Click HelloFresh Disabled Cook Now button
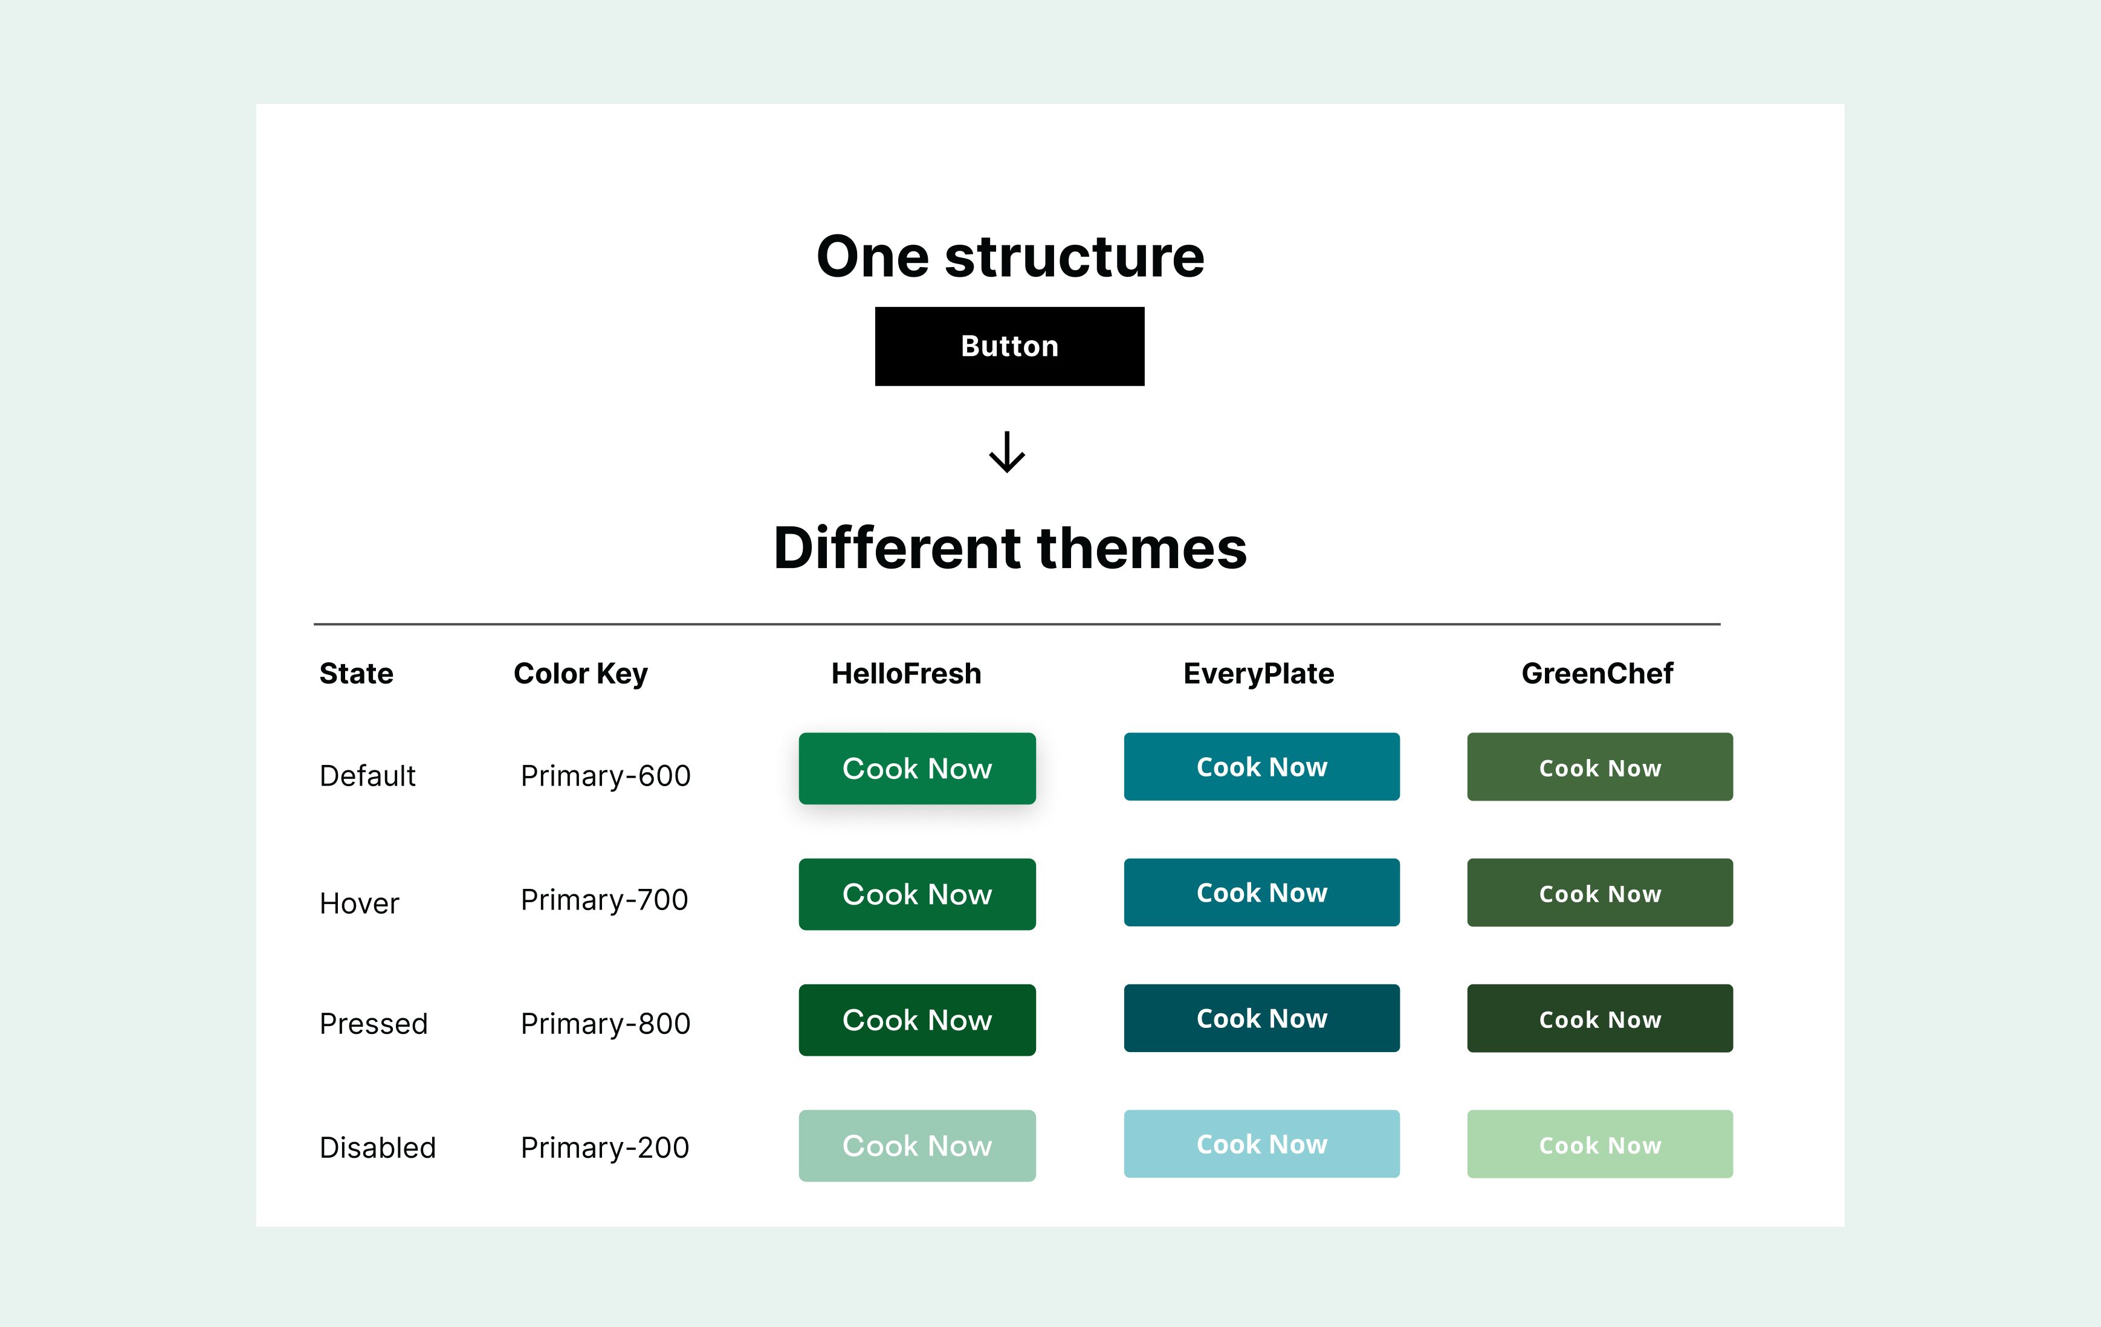 (x=917, y=1146)
